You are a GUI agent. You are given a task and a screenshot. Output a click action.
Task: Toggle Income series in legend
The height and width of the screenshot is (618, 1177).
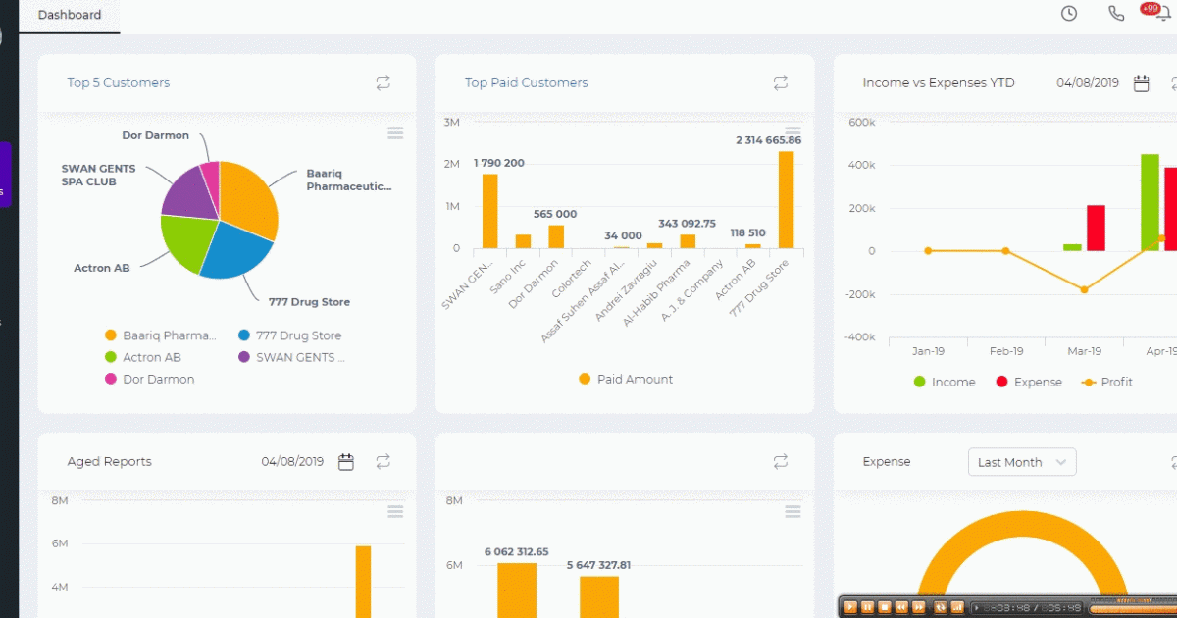pos(944,382)
